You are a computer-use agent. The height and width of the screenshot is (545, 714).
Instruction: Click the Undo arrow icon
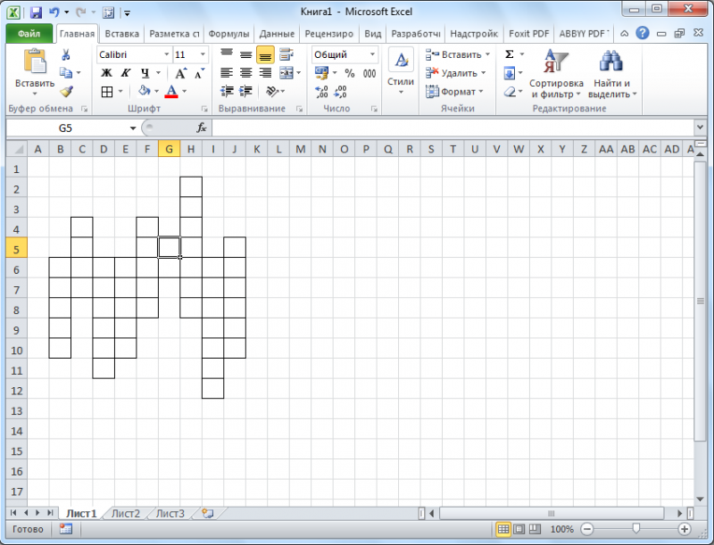(54, 12)
